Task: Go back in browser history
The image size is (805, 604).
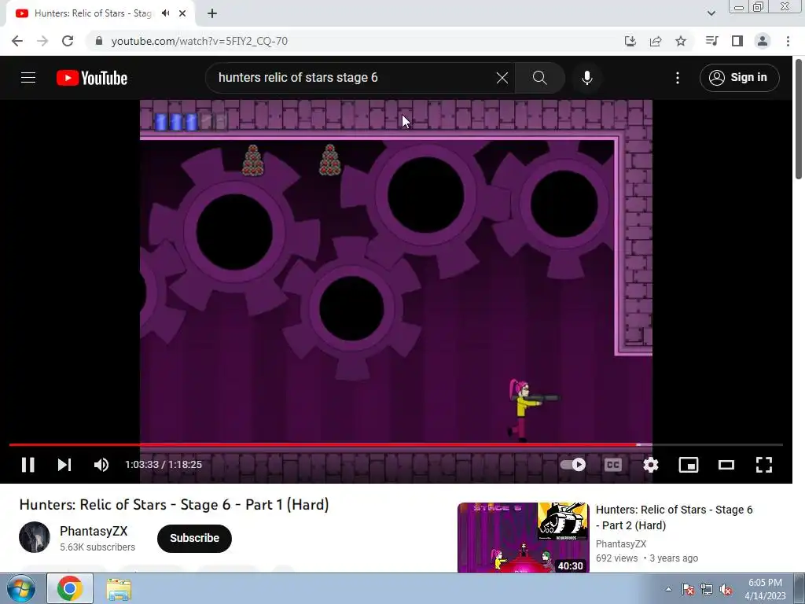Action: (x=17, y=41)
